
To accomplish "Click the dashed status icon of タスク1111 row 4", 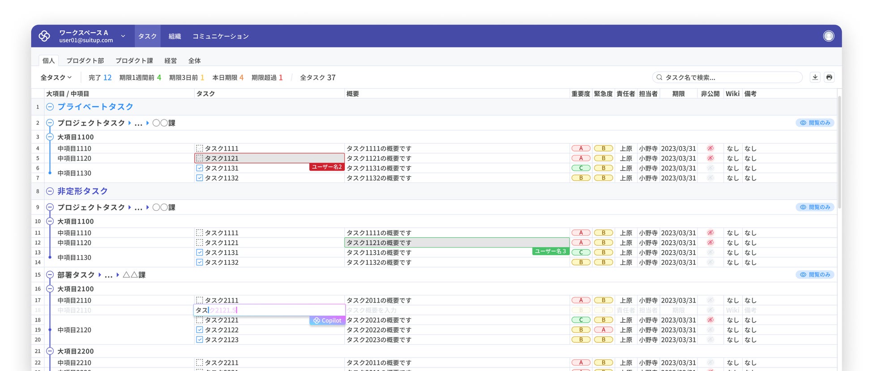I will tap(200, 149).
